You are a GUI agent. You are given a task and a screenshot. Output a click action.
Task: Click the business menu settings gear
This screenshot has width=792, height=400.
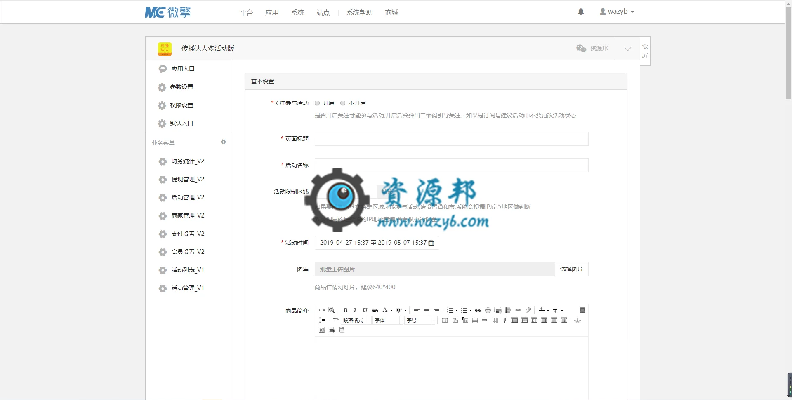223,142
